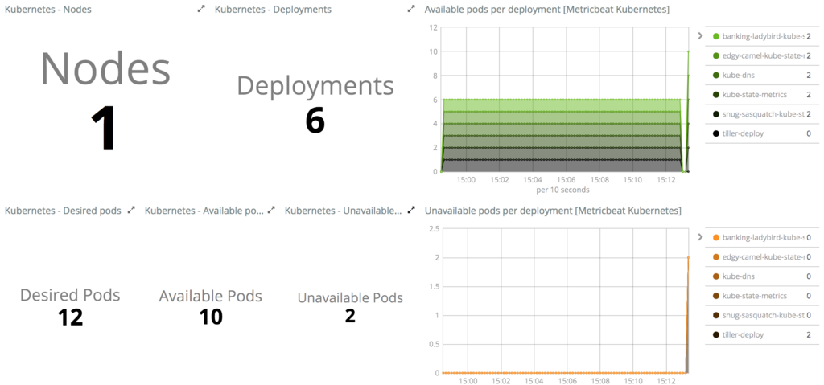Image resolution: width=824 pixels, height=385 pixels.
Task: Click kube-dns value 2 in Available pods legend
Action: coord(809,75)
